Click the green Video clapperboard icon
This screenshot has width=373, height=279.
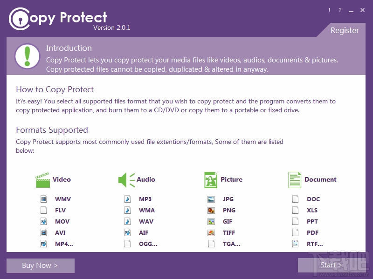[42, 180]
